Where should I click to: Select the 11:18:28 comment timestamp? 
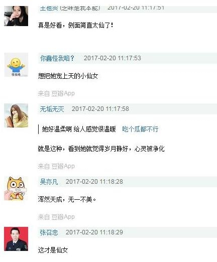click(x=94, y=182)
